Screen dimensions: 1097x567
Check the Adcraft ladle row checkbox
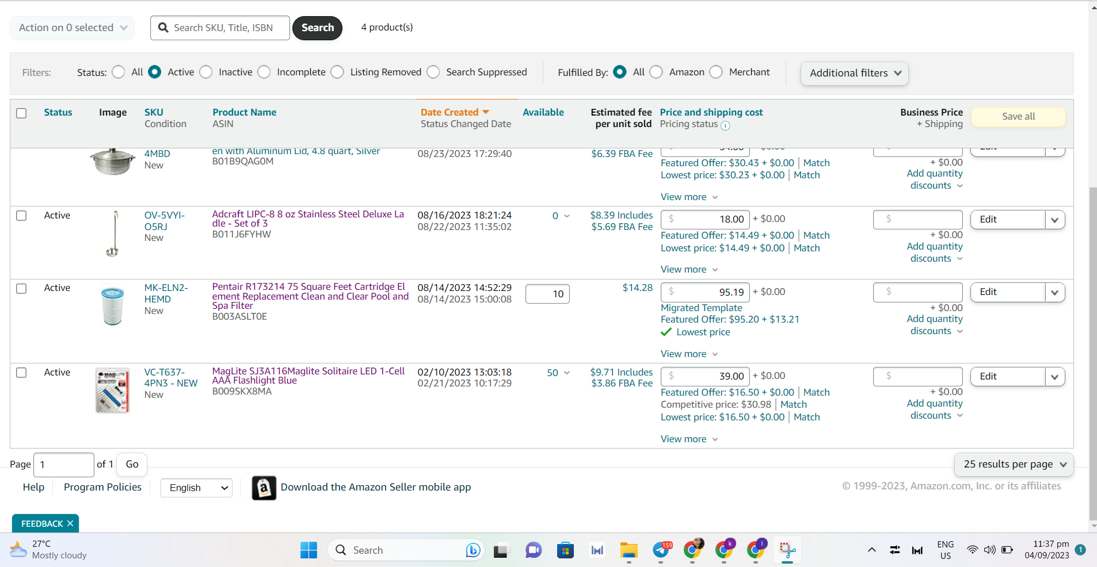[21, 216]
